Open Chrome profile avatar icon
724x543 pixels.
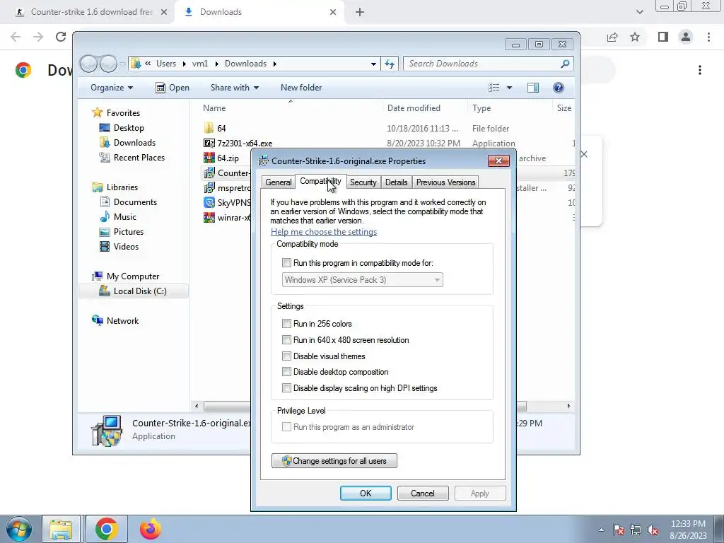click(x=686, y=37)
